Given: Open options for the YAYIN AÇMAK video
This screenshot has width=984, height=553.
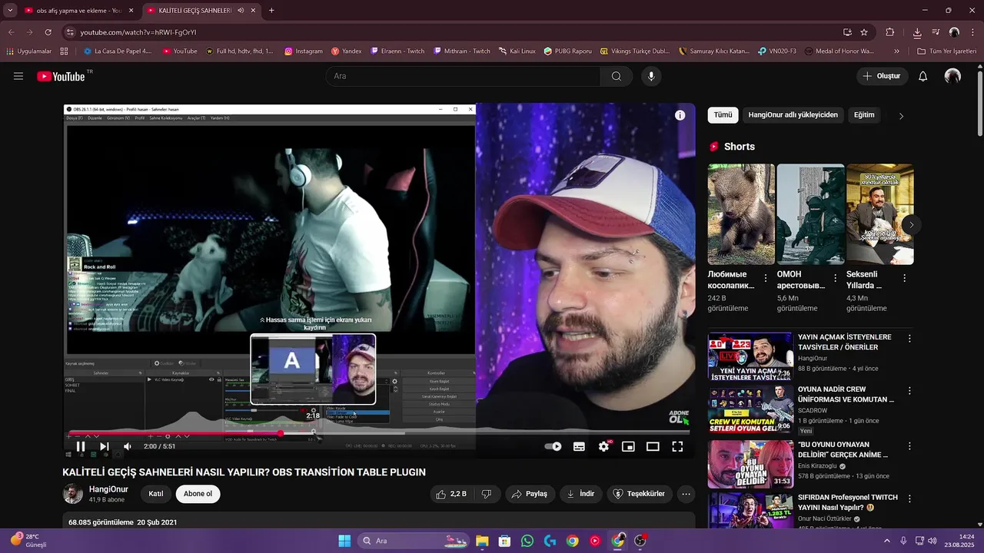Looking at the screenshot, I should coord(909,339).
